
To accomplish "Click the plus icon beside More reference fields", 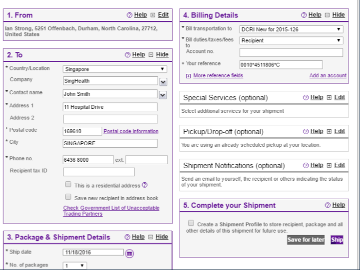I will 188,76.
